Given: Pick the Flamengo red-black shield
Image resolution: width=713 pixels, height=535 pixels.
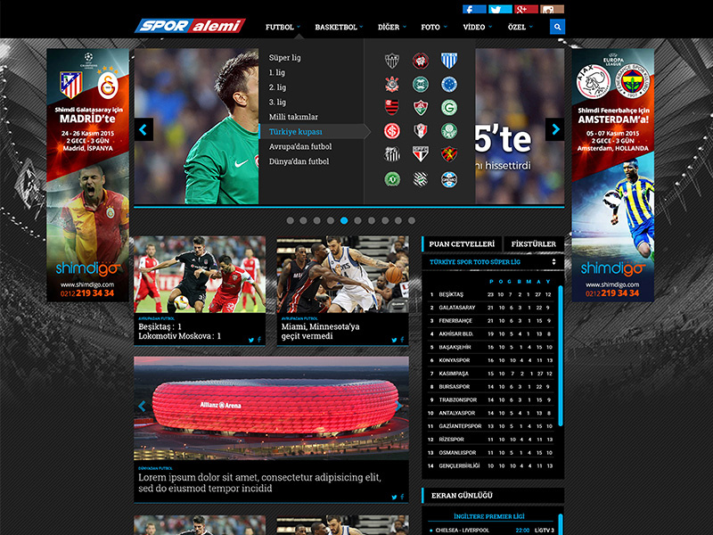Looking at the screenshot, I should 392,108.
